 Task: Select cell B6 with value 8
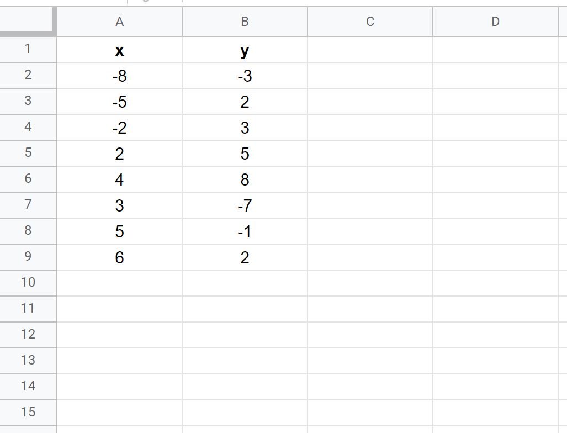pos(245,179)
